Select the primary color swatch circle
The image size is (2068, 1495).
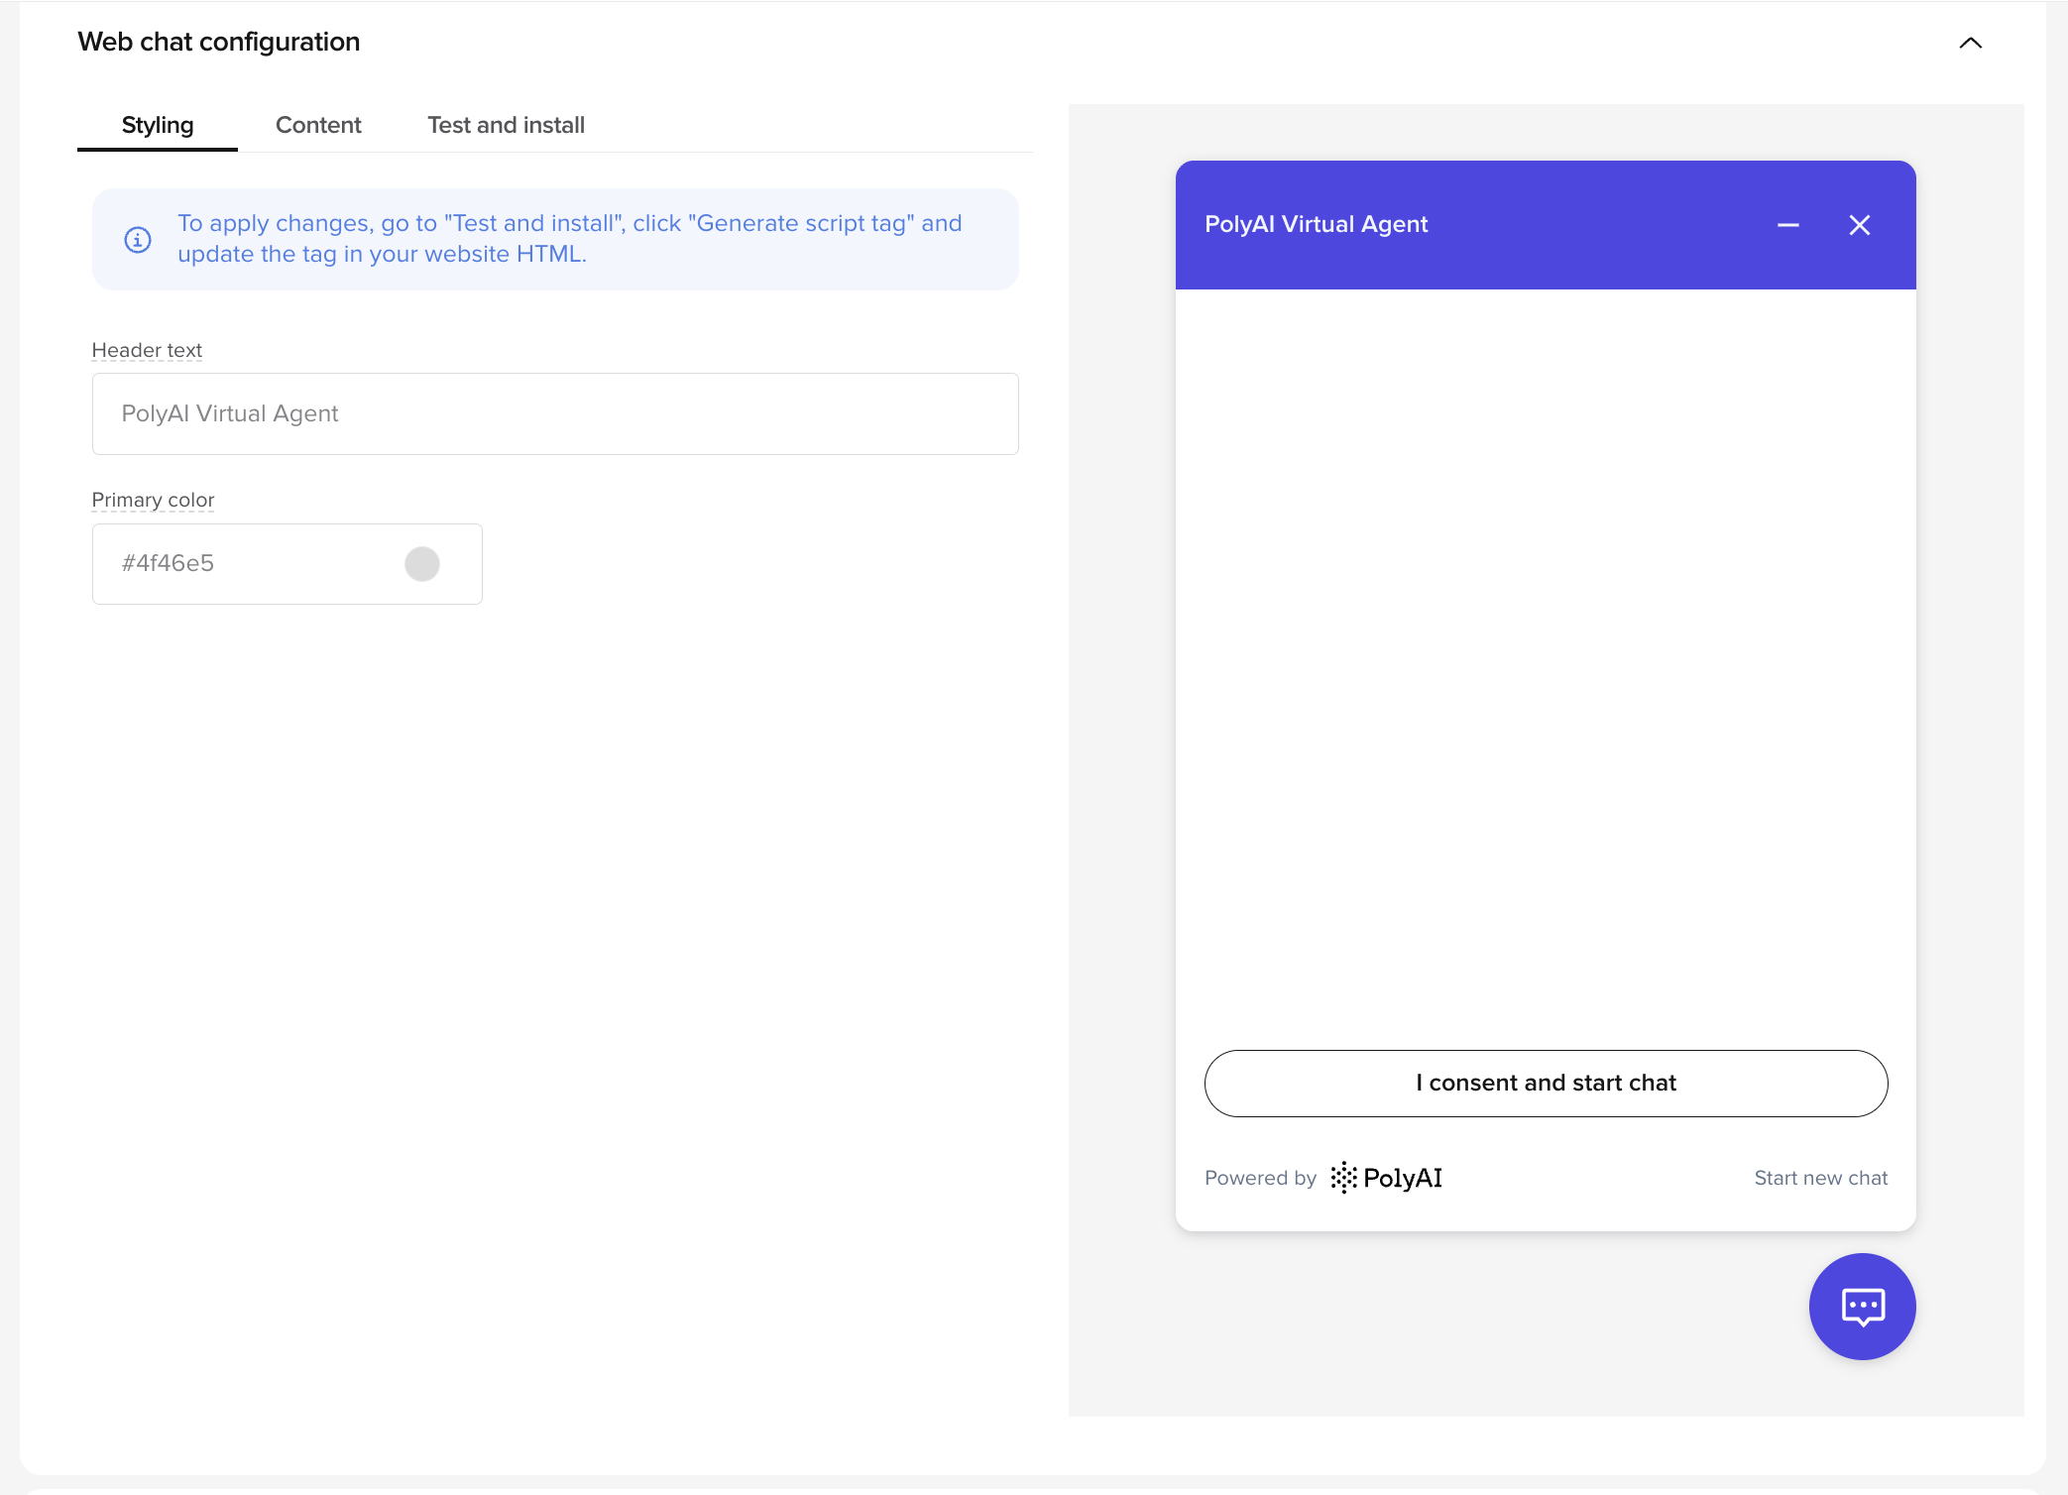(x=423, y=563)
